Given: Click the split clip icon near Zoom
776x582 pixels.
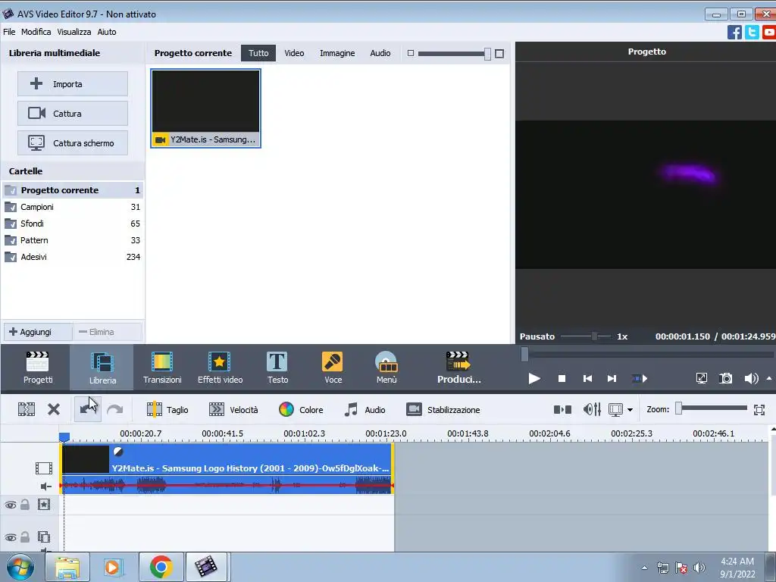Looking at the screenshot, I should point(562,409).
